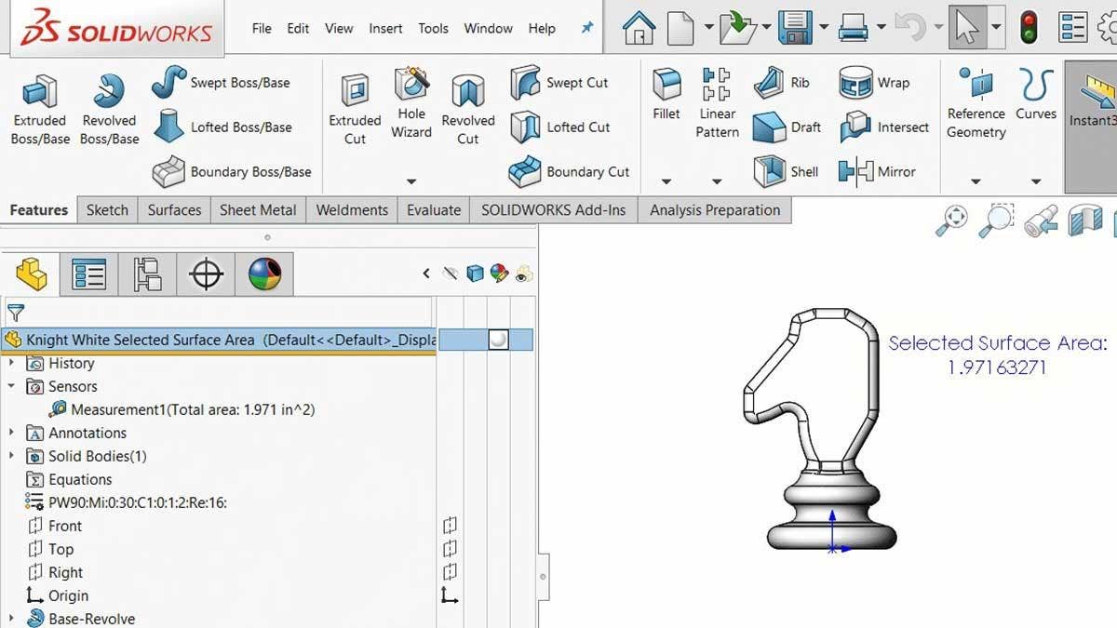This screenshot has width=1117, height=628.
Task: Expand the Annotations folder
Action: (x=11, y=433)
